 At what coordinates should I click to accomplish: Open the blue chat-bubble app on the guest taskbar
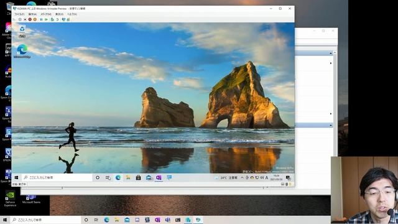pyautogui.click(x=169, y=177)
